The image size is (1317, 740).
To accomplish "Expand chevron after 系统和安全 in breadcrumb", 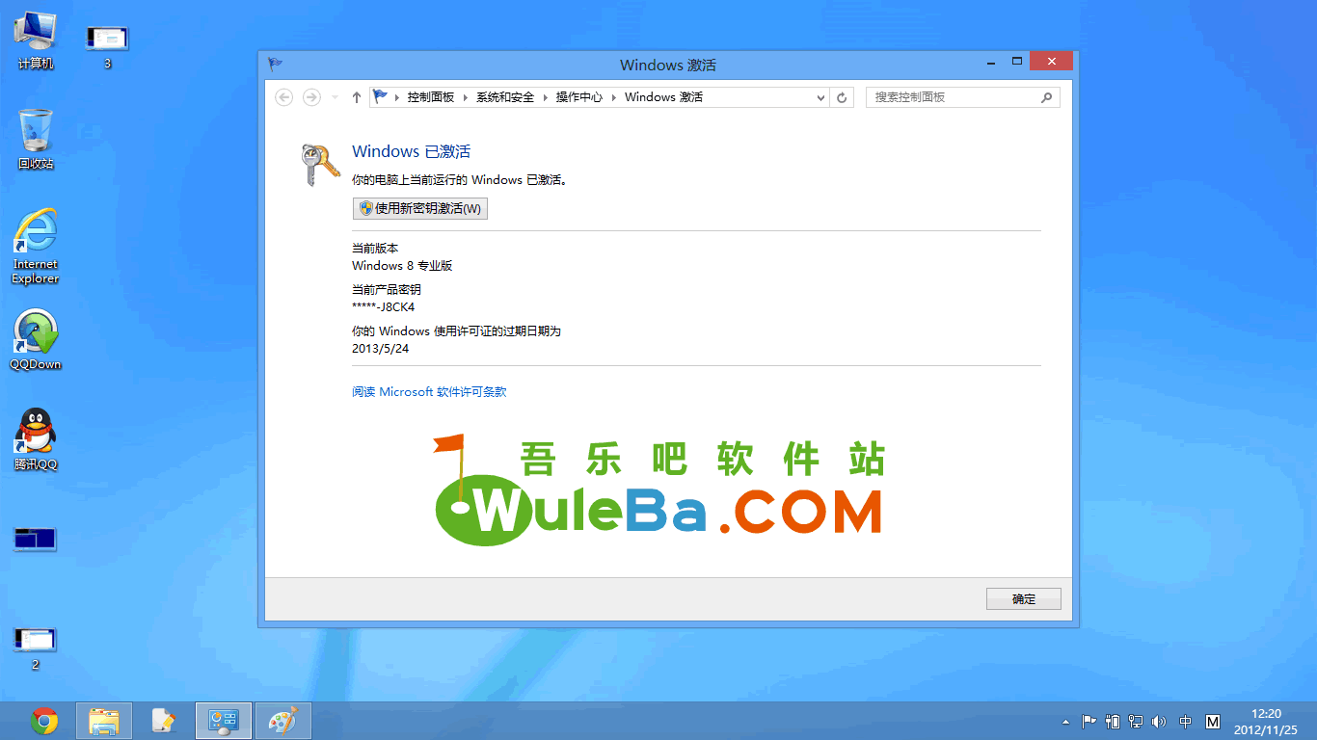I will 545,97.
